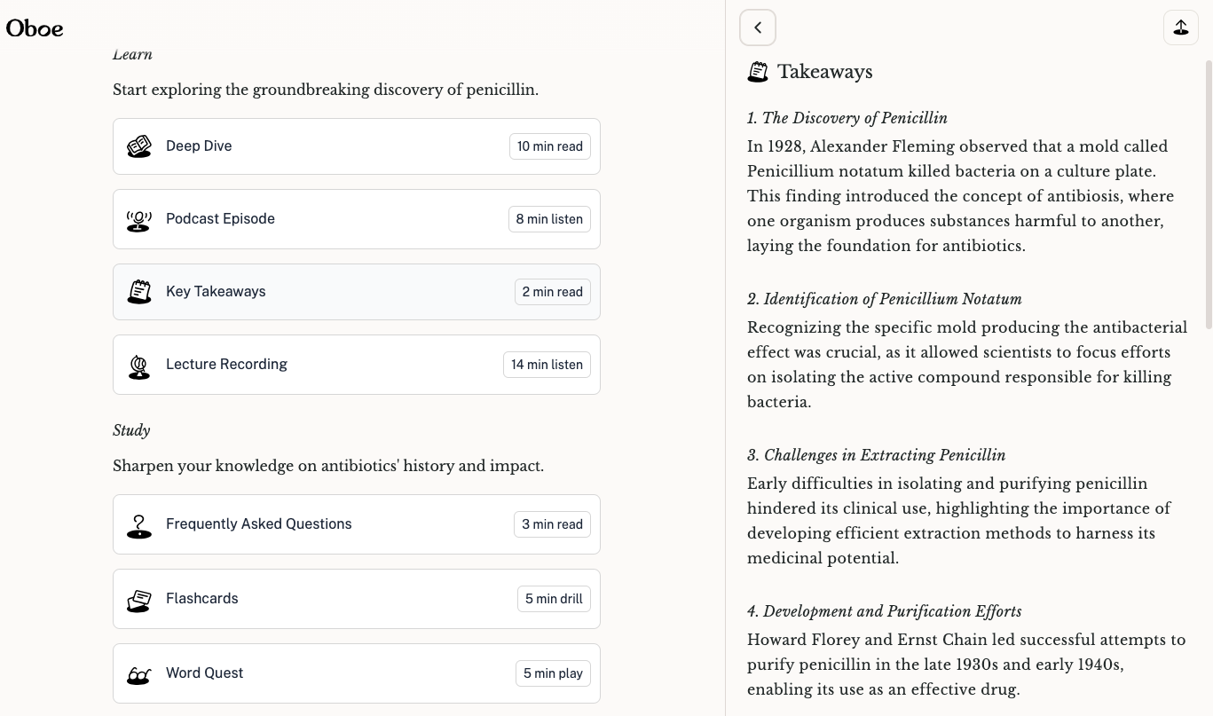Viewport: 1213px width, 716px height.
Task: Click the Flashcards card icon
Action: coord(138,599)
